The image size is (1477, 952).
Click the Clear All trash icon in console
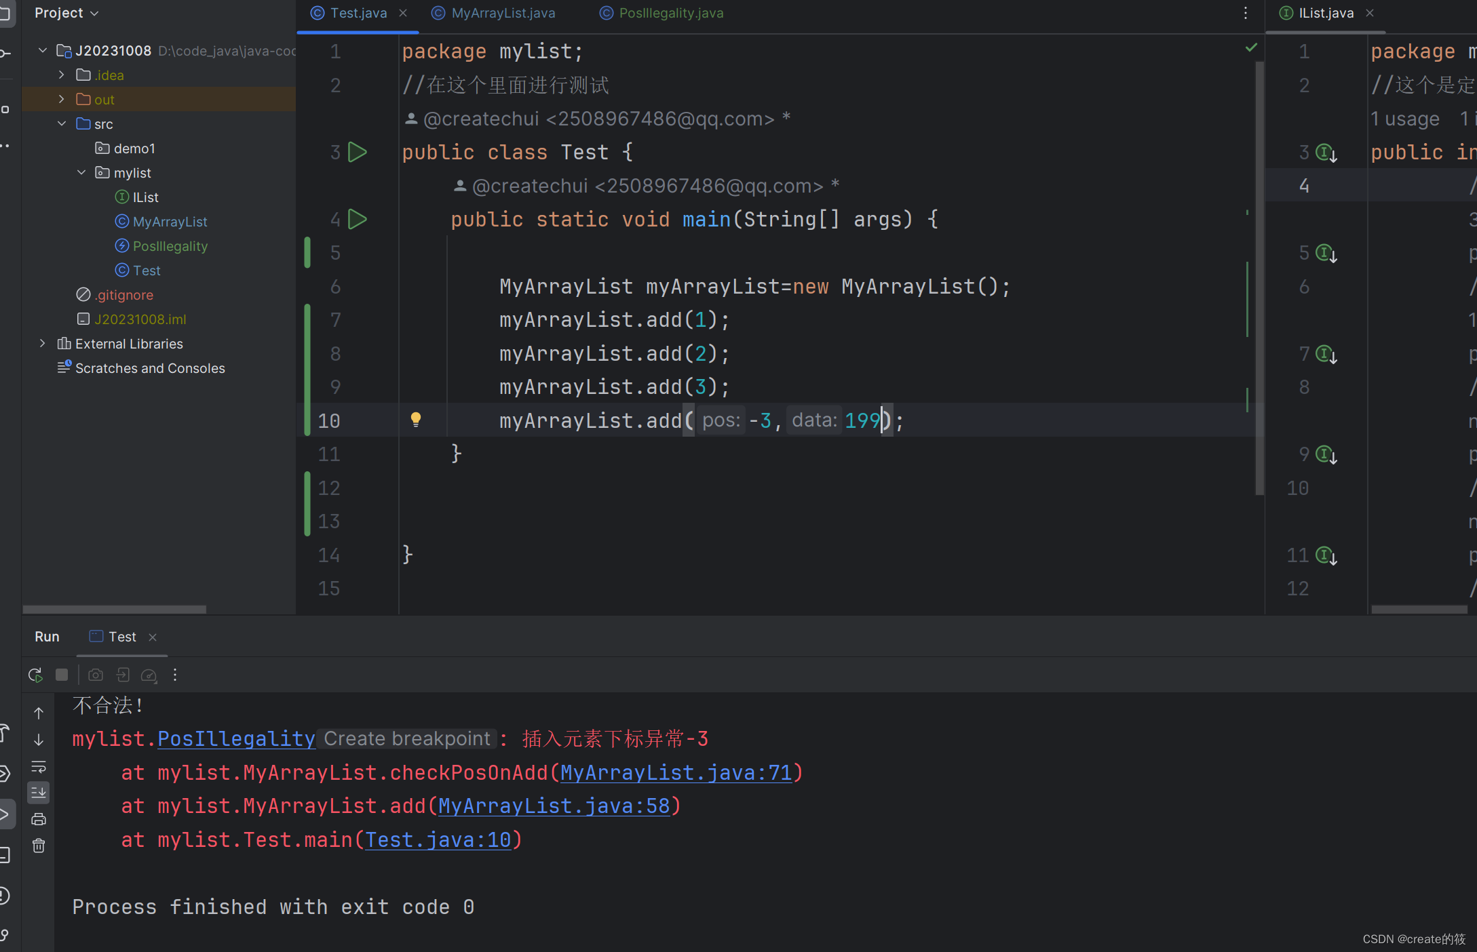(39, 846)
